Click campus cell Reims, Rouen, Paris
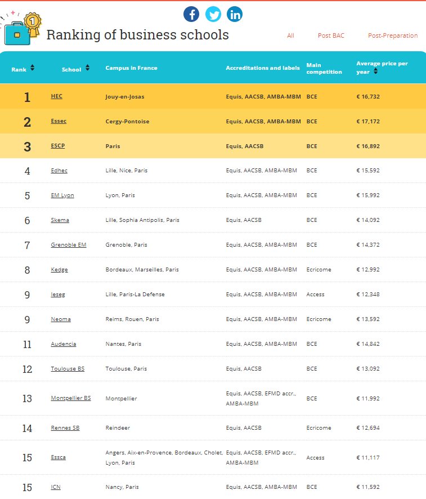The height and width of the screenshot is (499, 426). coord(132,319)
